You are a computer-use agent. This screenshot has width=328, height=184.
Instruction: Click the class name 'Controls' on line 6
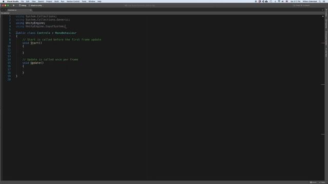pyautogui.click(x=44, y=33)
